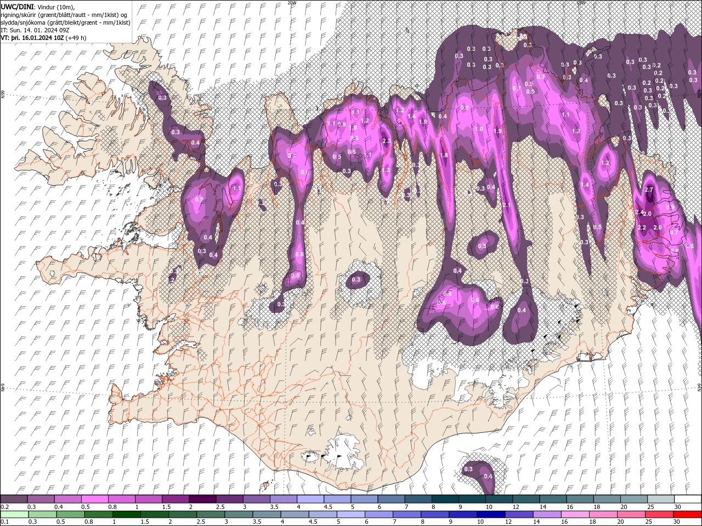This screenshot has width=702, height=526.
Task: Select the 0.5–0.8 bright pink snow legend swatch
Action: pyautogui.click(x=94, y=499)
